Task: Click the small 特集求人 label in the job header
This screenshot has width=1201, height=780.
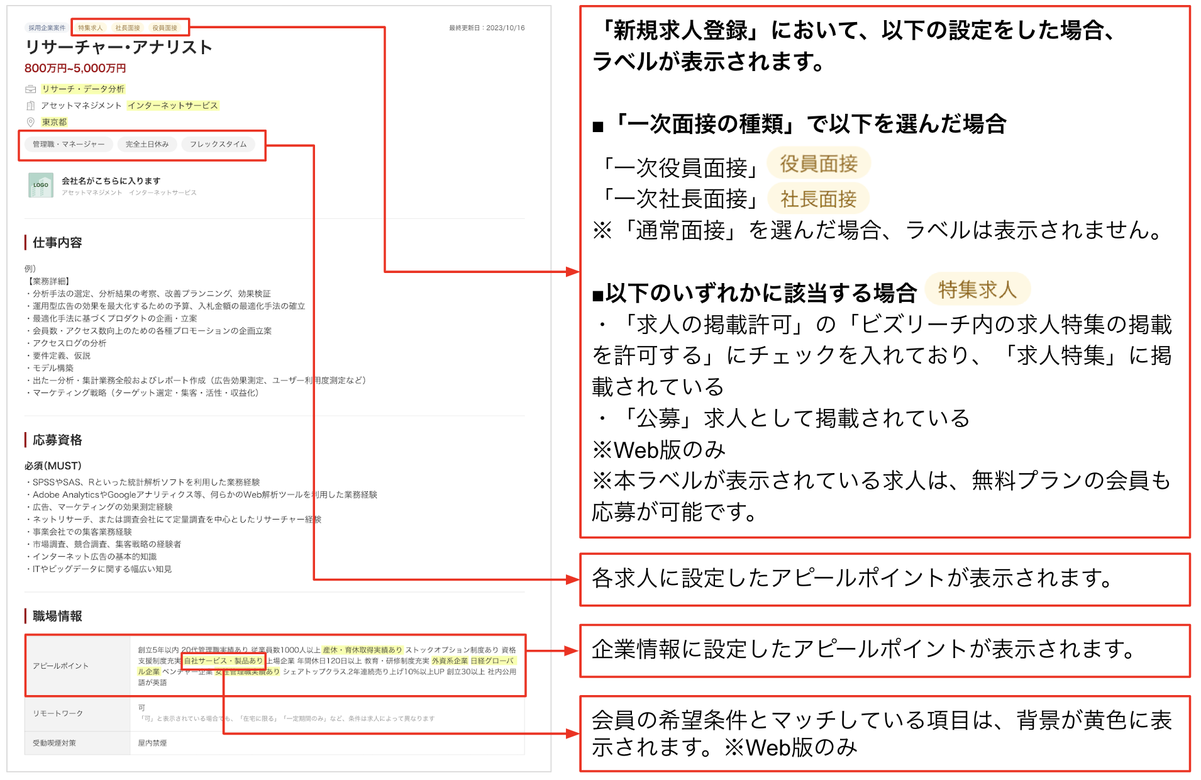Action: pyautogui.click(x=91, y=28)
